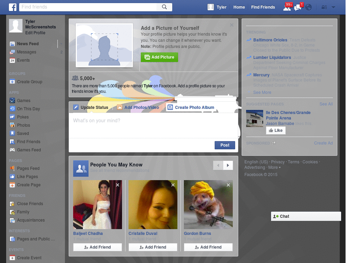This screenshot has height=263, width=350.
Task: Remove Baljeet Chadha suggestion
Action: click(x=118, y=185)
